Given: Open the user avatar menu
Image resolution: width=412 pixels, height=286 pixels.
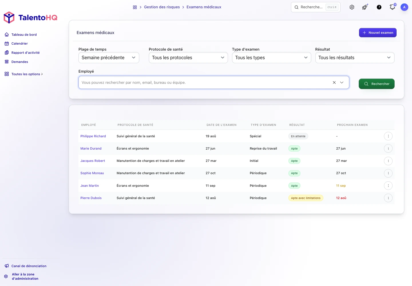Looking at the screenshot, I should click(404, 7).
